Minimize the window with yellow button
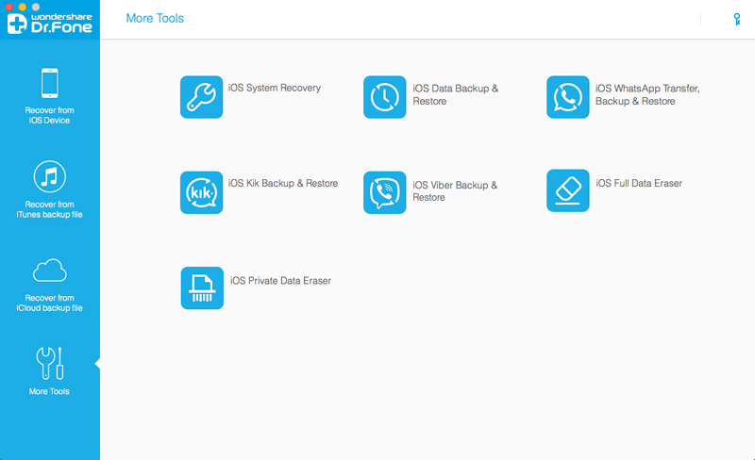755x460 pixels. pyautogui.click(x=22, y=7)
